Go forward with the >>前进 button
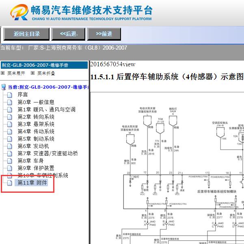 click(x=104, y=34)
